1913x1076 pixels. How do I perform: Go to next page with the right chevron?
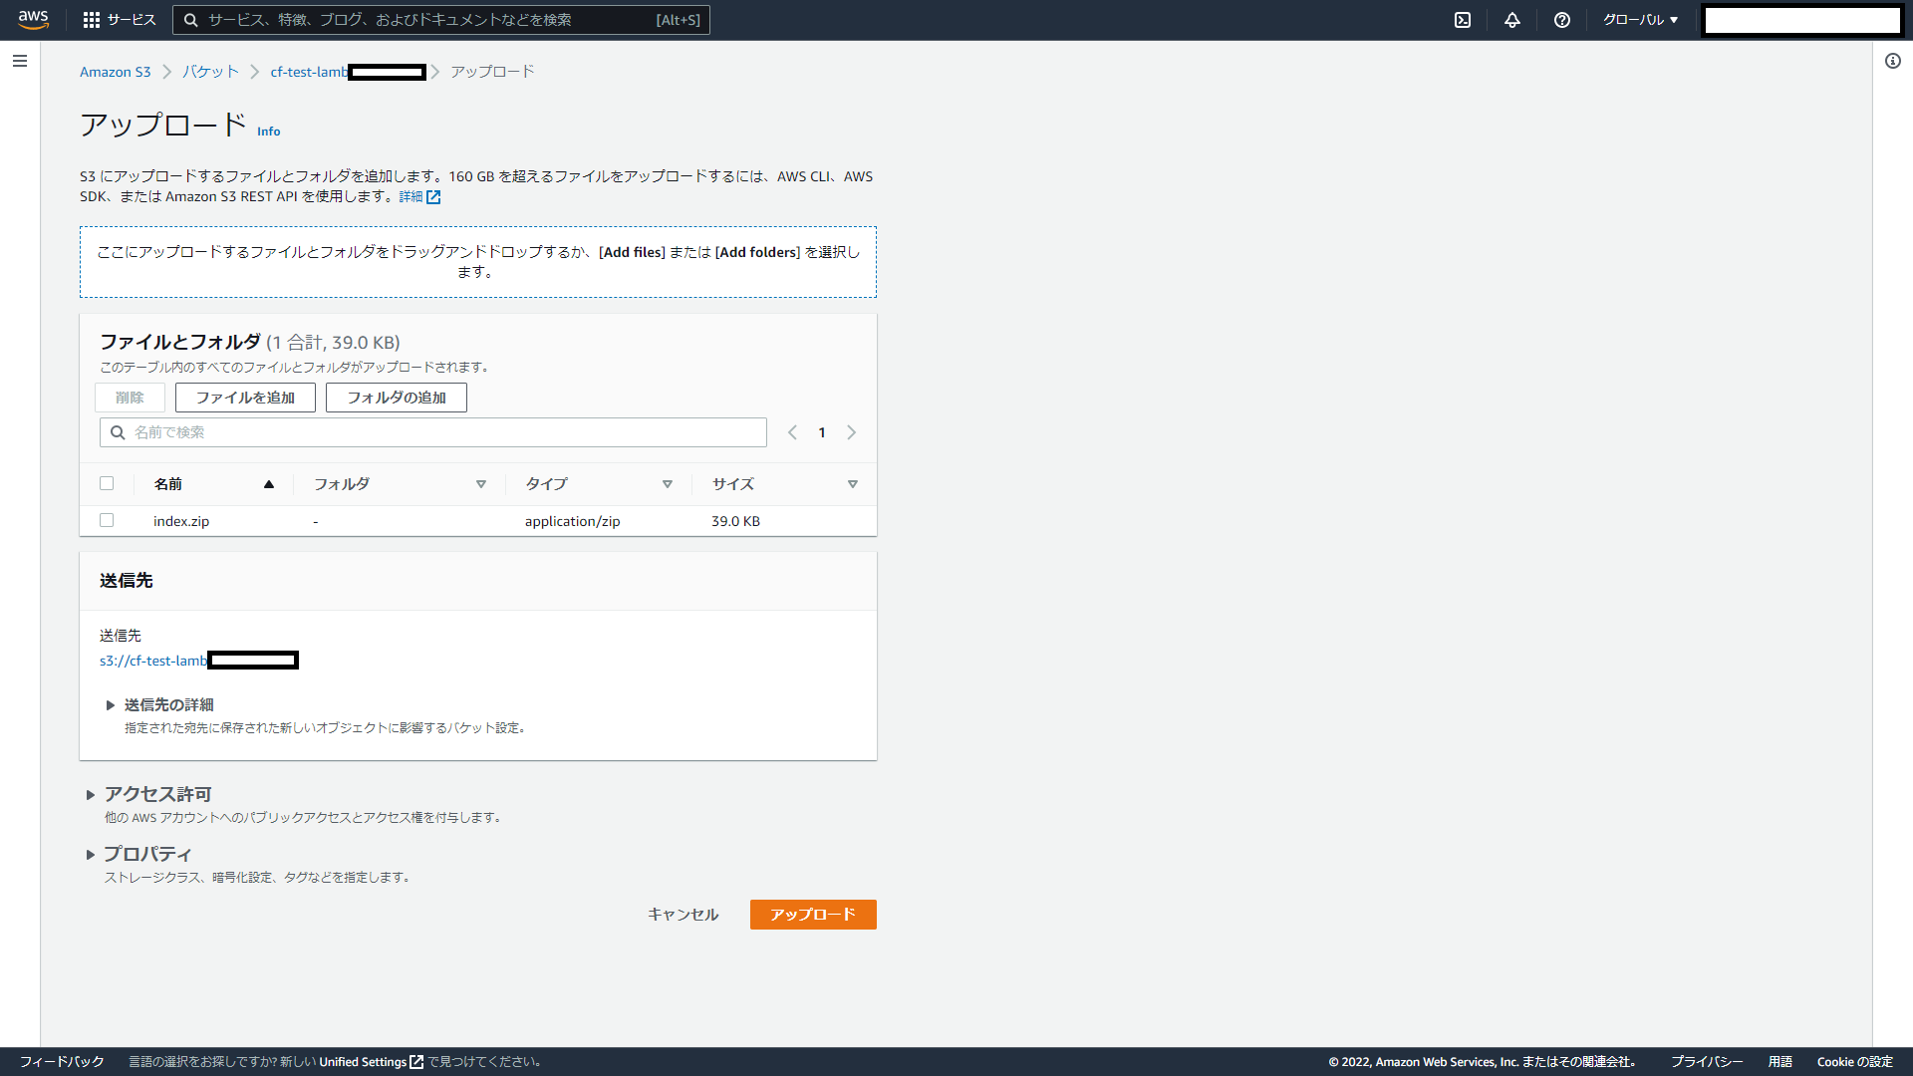click(852, 431)
